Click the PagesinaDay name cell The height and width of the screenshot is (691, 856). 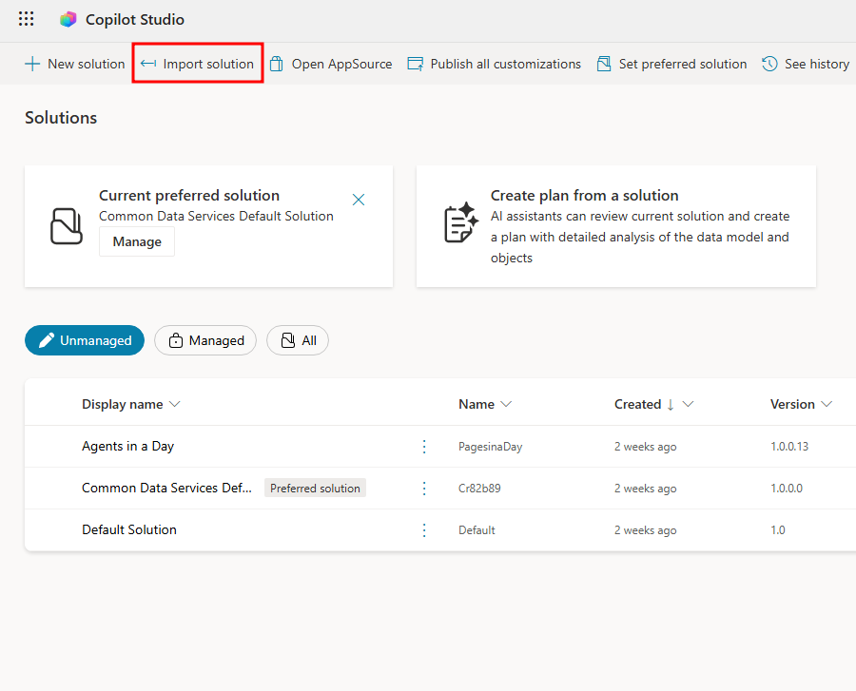click(x=490, y=447)
